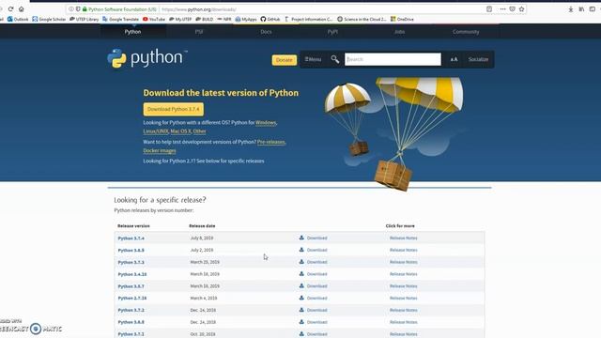This screenshot has height=338, width=601.
Task: Select the Jobs top navigation tab
Action: [399, 32]
